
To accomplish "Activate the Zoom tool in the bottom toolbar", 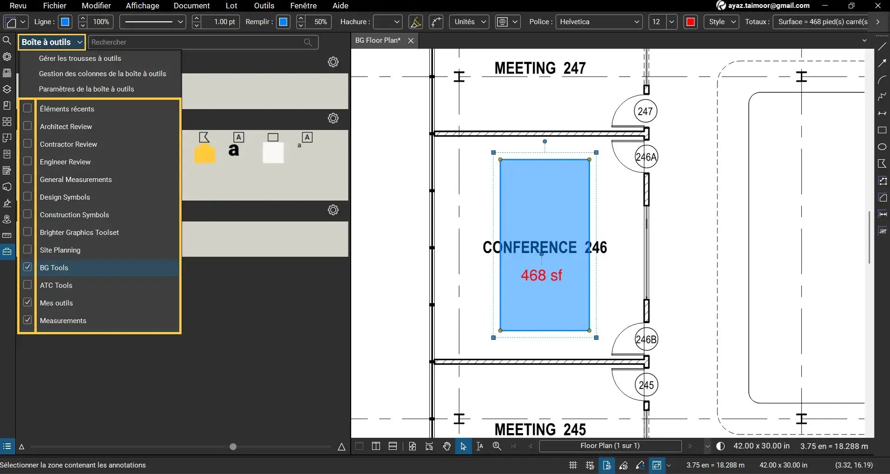I will pos(497,446).
